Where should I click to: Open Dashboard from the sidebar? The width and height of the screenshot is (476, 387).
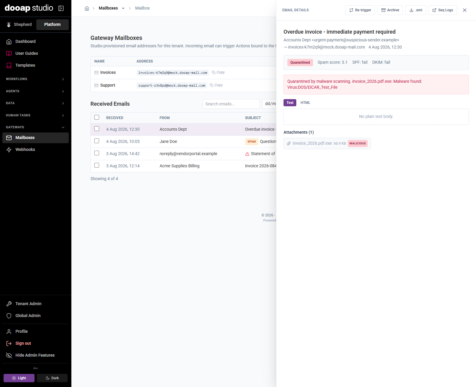coord(35,41)
